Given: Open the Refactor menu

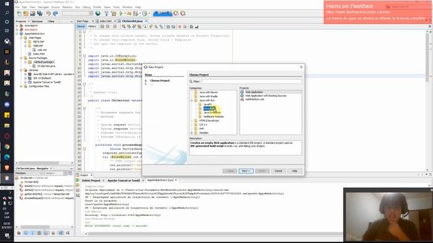Looking at the screenshot, I should pos(67,7).
